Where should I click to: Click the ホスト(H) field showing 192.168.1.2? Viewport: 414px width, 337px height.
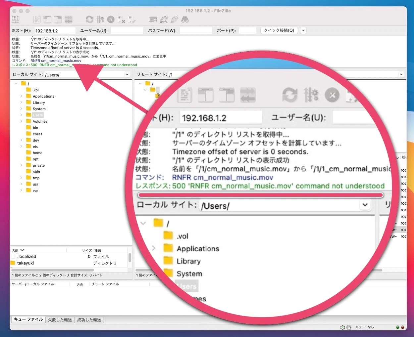[x=55, y=31]
